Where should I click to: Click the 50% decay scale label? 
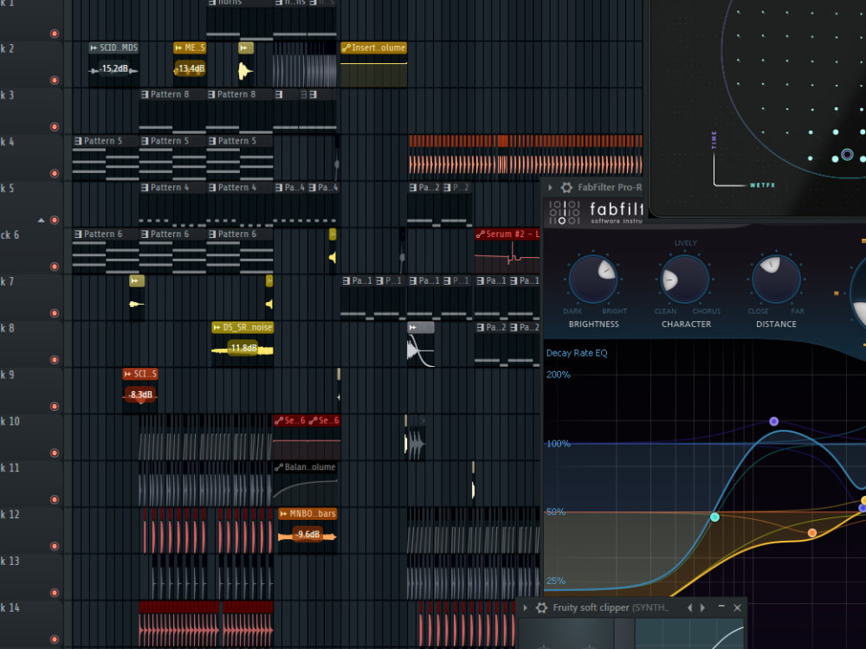[x=556, y=512]
